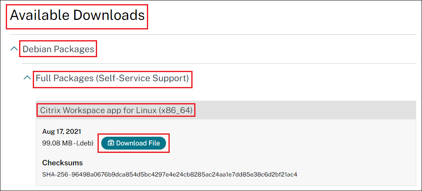Click the word Downloads in page heading
Viewport: 422px width, 191px height.
tap(109, 15)
